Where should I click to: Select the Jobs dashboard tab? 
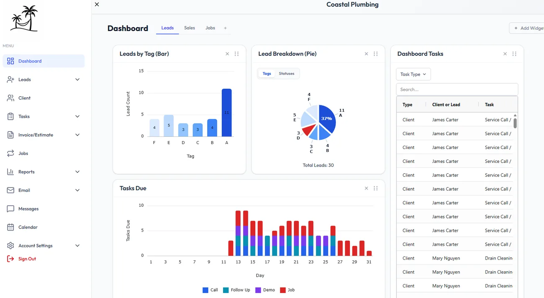tap(210, 28)
